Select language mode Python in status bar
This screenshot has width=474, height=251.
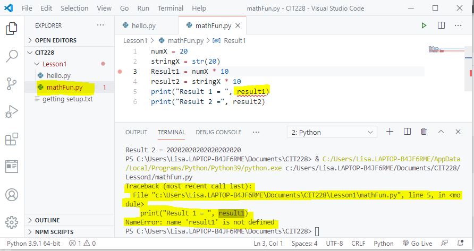[x=384, y=243]
